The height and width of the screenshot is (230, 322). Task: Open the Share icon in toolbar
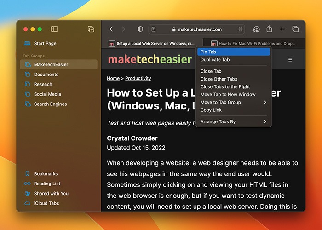pyautogui.click(x=269, y=29)
